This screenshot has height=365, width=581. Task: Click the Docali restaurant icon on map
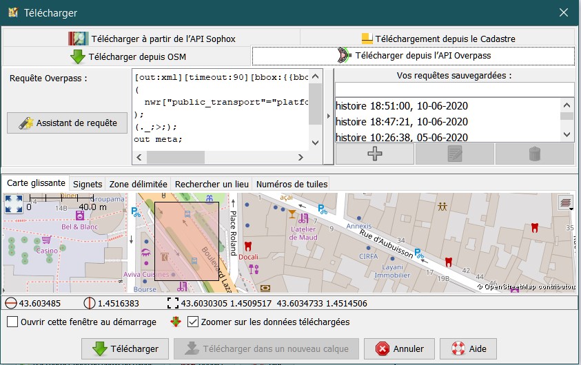click(x=249, y=245)
